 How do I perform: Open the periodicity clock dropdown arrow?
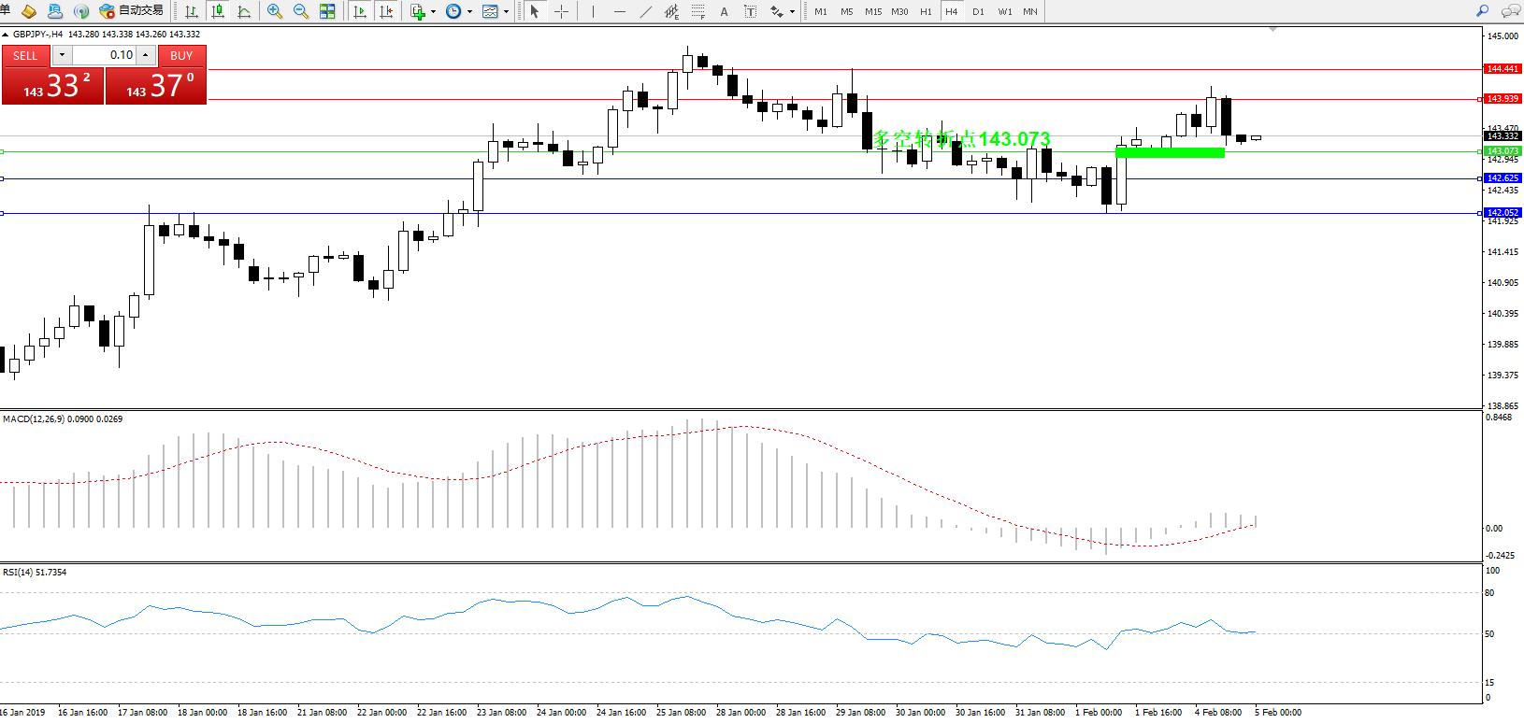(469, 12)
